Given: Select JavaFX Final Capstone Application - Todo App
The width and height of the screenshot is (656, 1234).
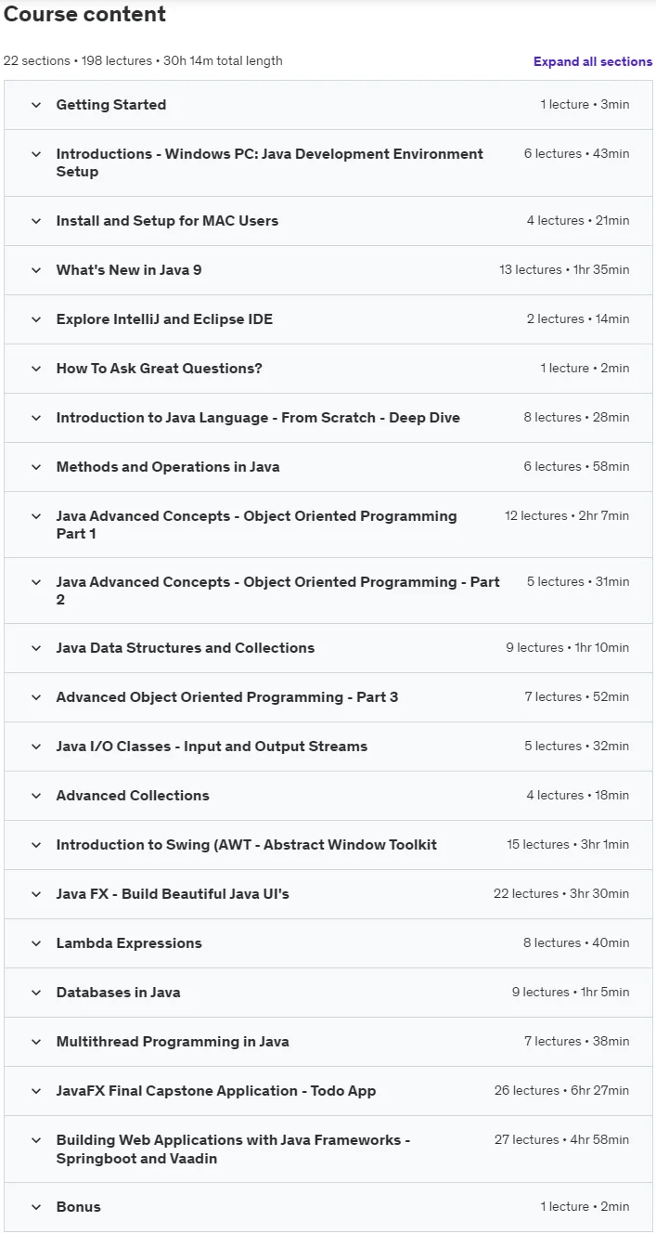Looking at the screenshot, I should tap(216, 1091).
